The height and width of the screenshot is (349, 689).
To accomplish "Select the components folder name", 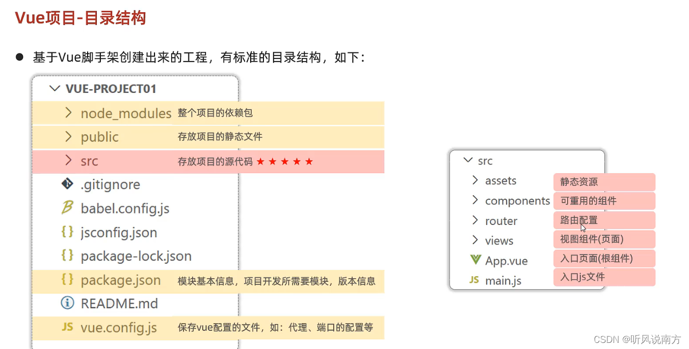I will 517,201.
